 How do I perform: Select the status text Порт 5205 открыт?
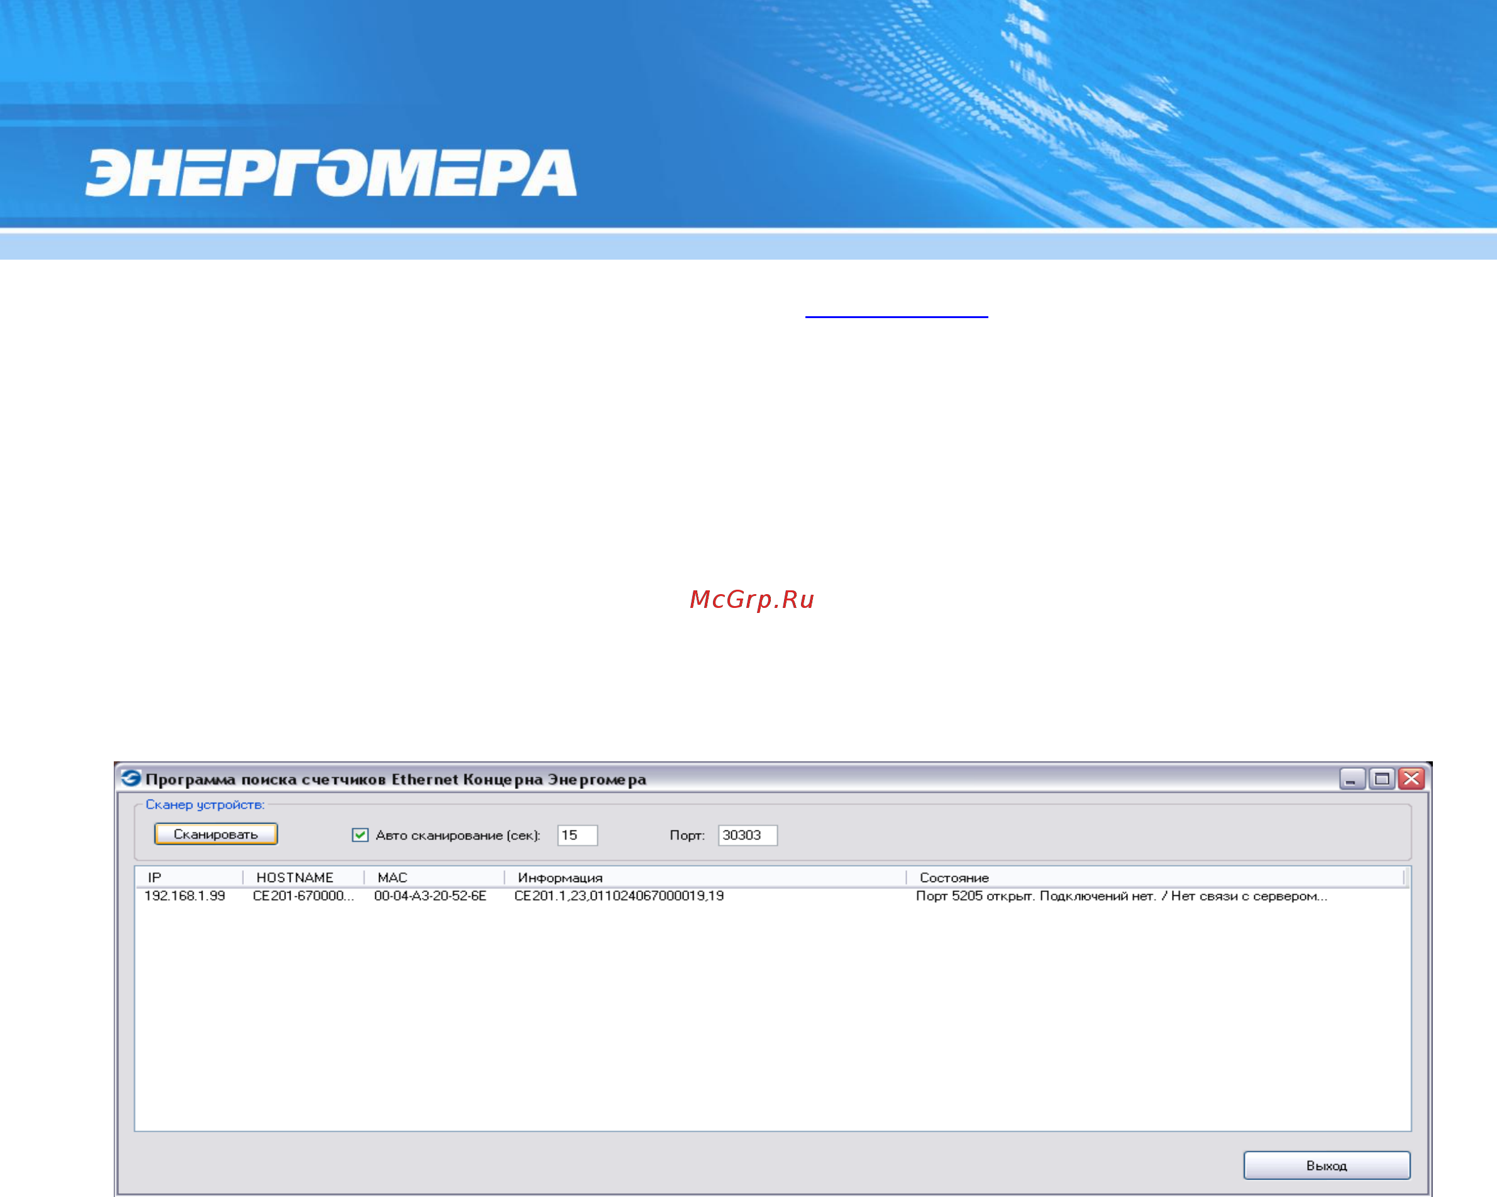coord(976,896)
